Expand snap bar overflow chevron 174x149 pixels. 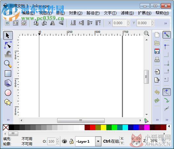pos(167,120)
